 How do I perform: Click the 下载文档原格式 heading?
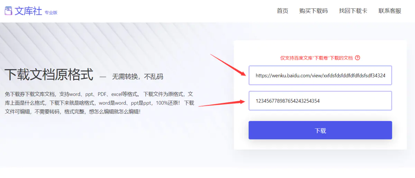[49, 75]
